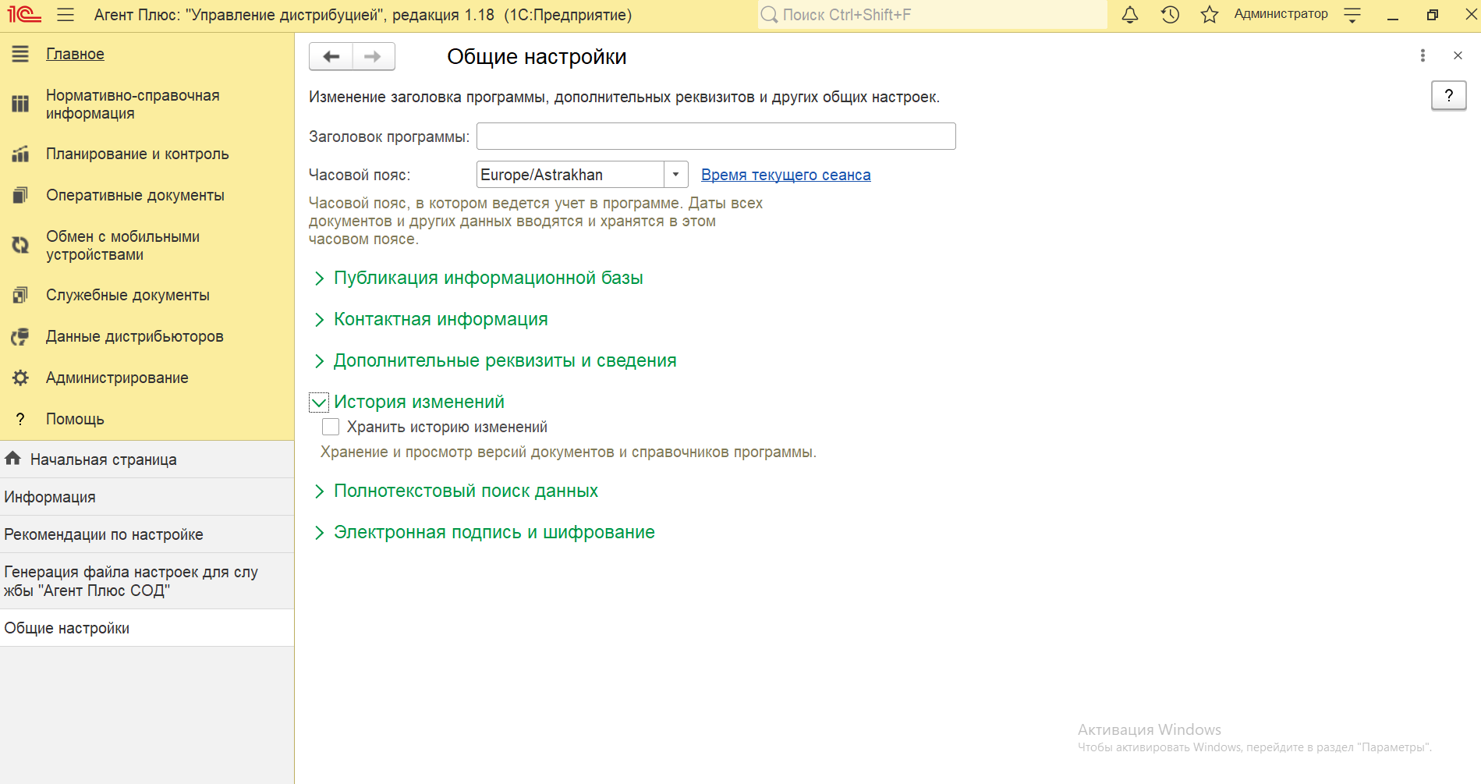Enable Хранить историю изменений checkbox
The height and width of the screenshot is (784, 1481).
click(331, 427)
